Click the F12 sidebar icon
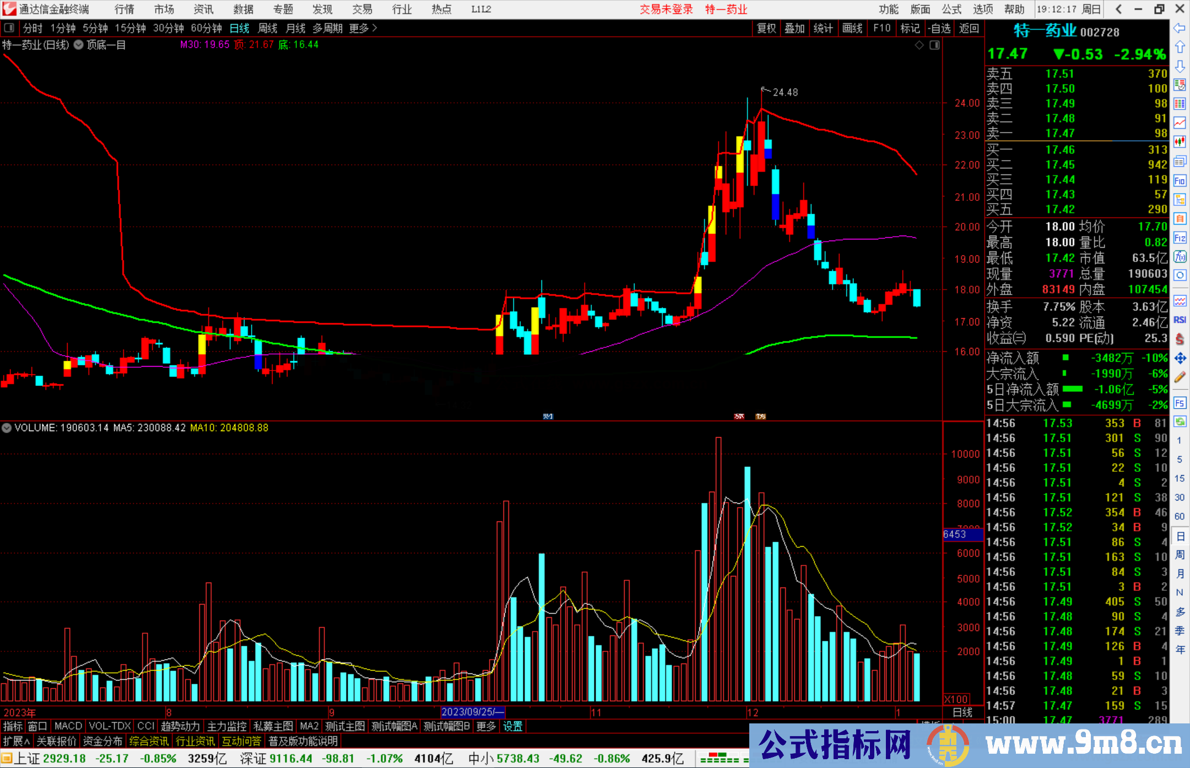 (x=1180, y=238)
